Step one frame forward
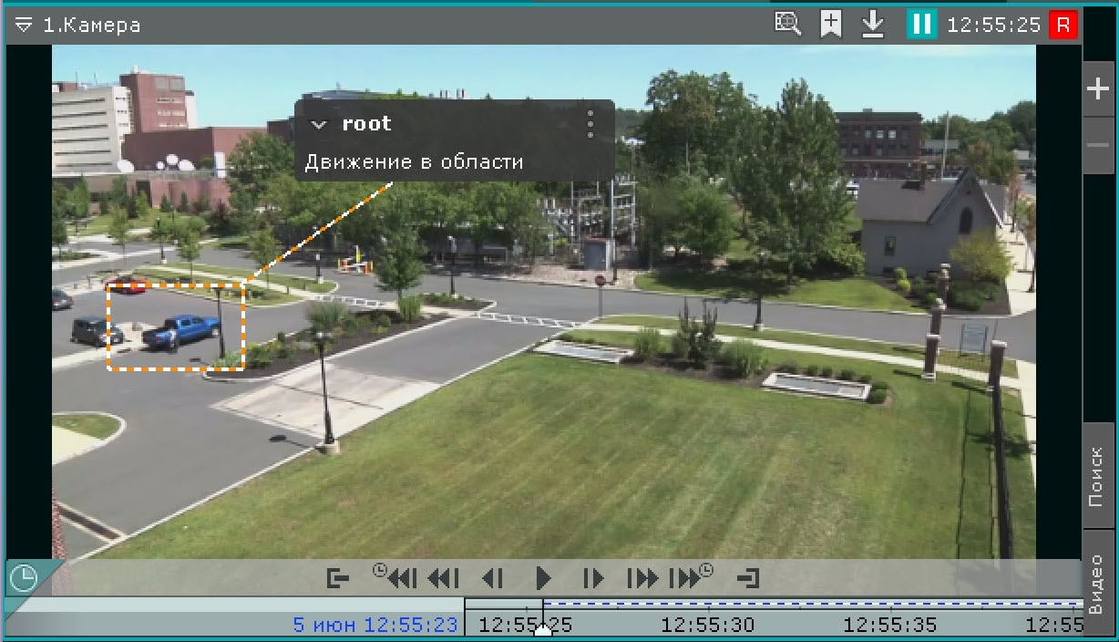This screenshot has width=1119, height=642. (x=593, y=578)
